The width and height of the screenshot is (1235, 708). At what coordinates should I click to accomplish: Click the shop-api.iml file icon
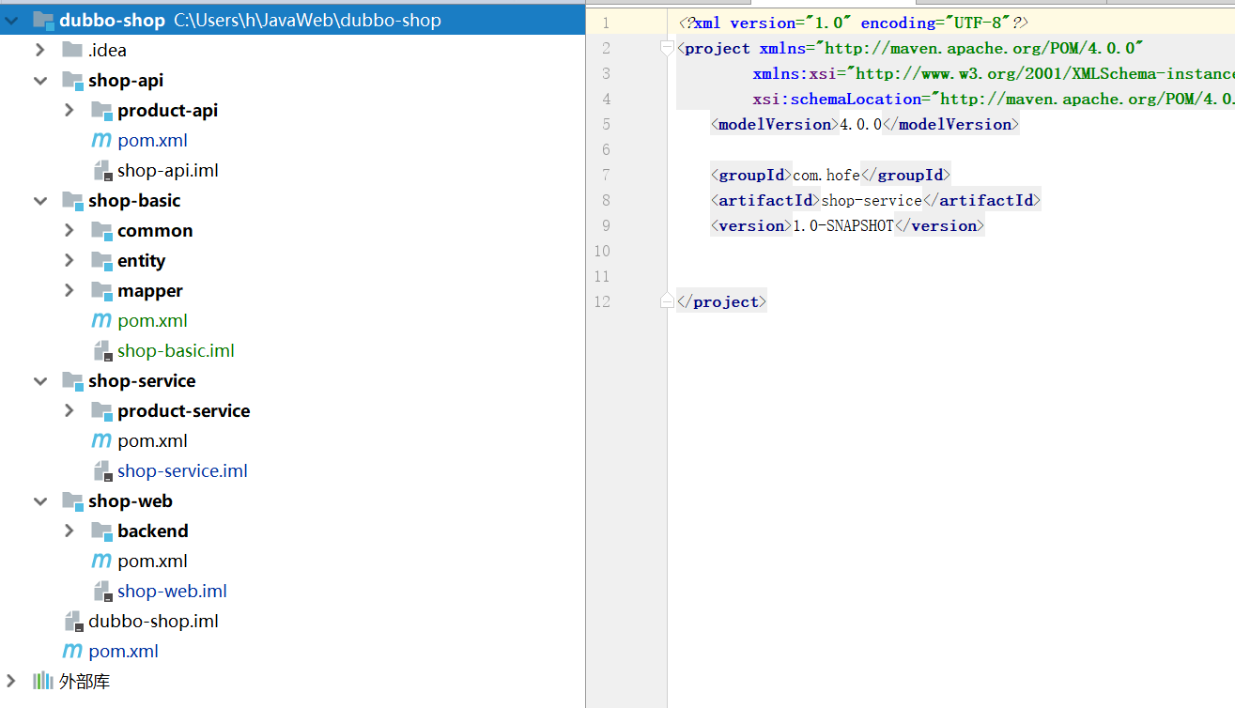(x=102, y=171)
